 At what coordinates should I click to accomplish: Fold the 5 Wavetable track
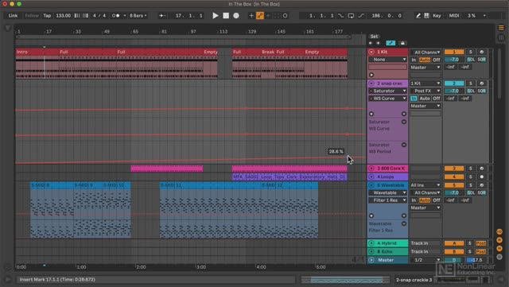click(x=371, y=185)
